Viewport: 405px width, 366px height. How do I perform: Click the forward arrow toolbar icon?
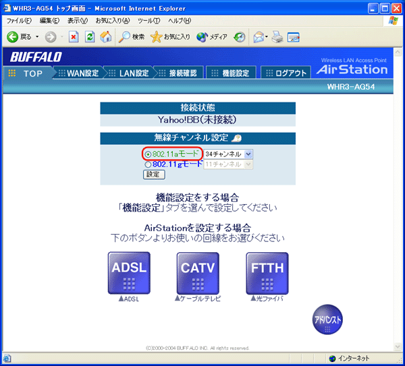click(x=51, y=37)
